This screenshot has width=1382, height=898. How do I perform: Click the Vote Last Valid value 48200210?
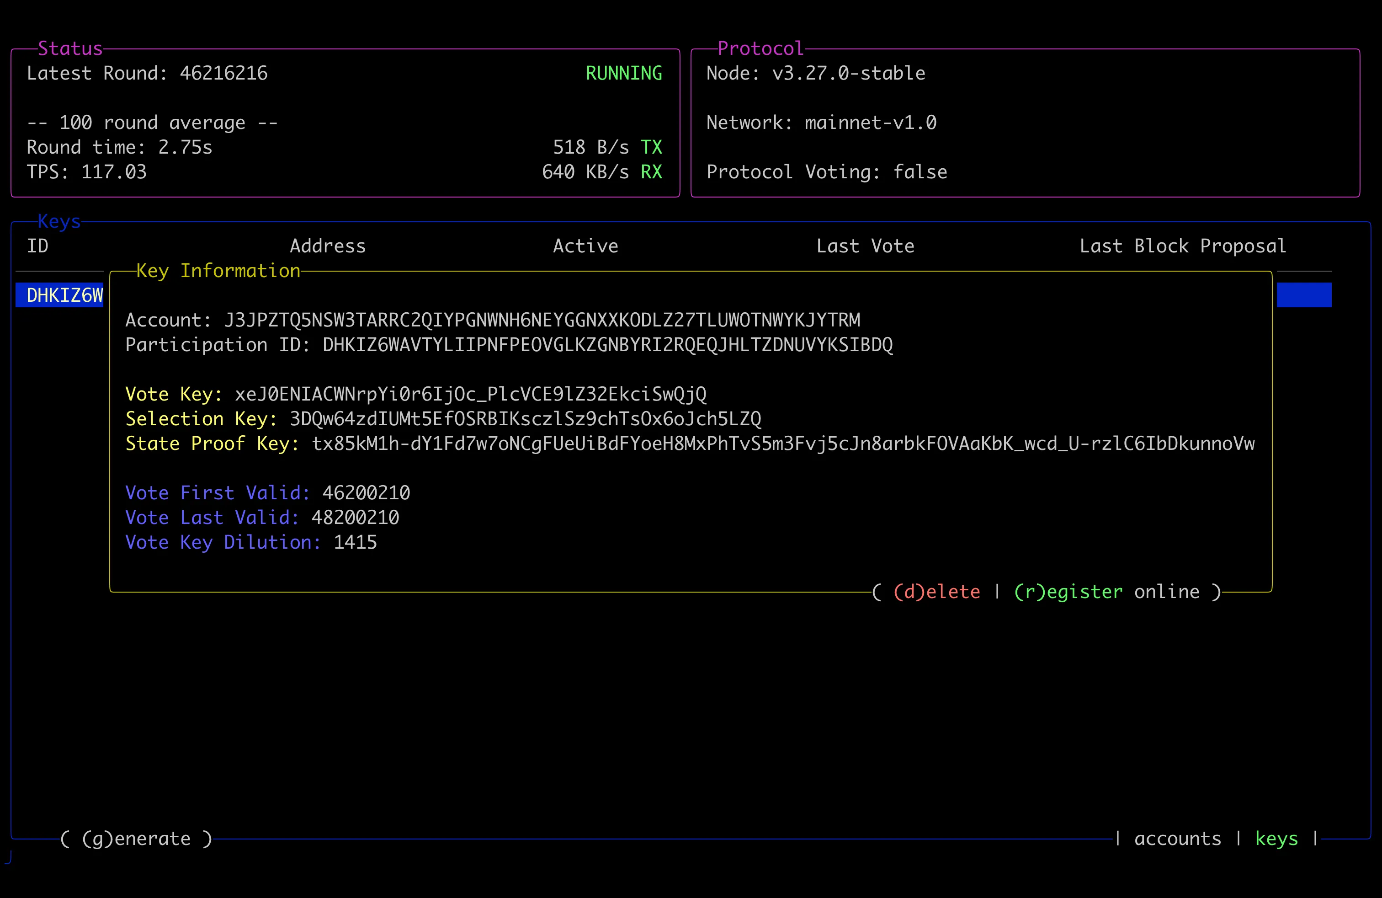[x=356, y=518]
